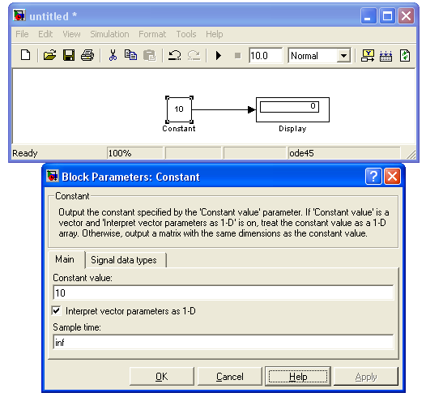Click the Library Browser toolbar icon
This screenshot has height=397, width=426.
(368, 56)
